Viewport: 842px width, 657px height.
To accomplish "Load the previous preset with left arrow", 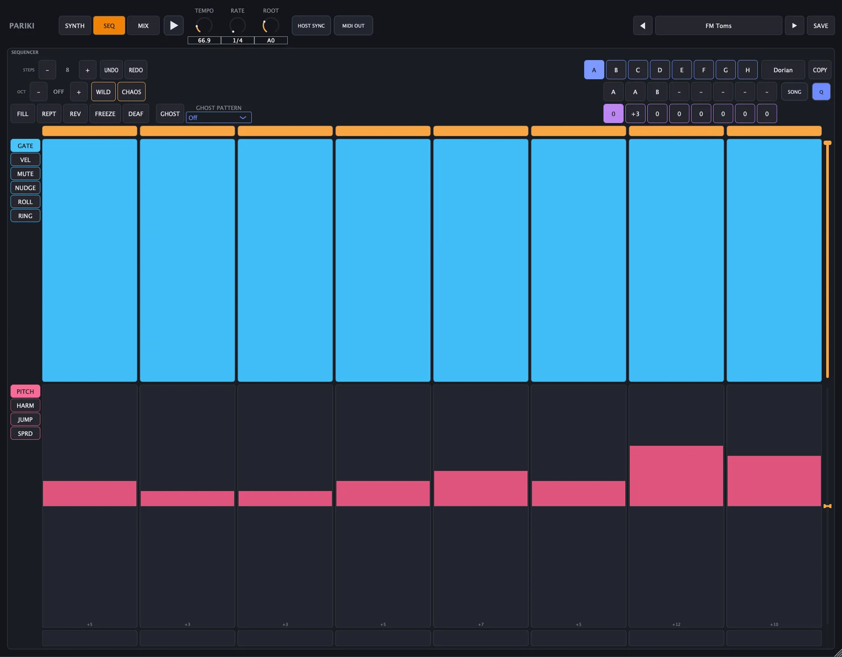I will point(642,25).
